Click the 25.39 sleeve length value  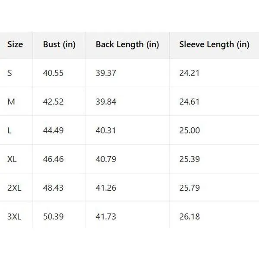click(190, 159)
